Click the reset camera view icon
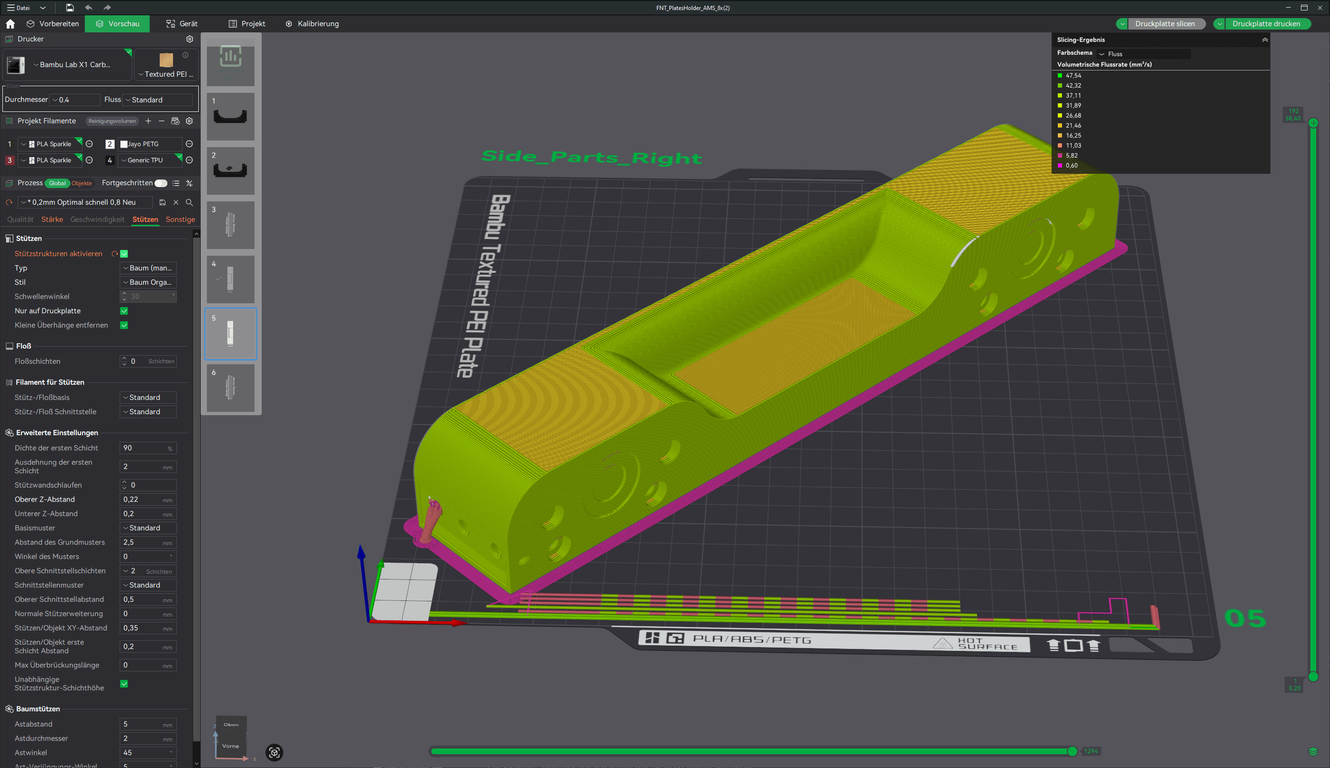The width and height of the screenshot is (1330, 768). [x=275, y=752]
